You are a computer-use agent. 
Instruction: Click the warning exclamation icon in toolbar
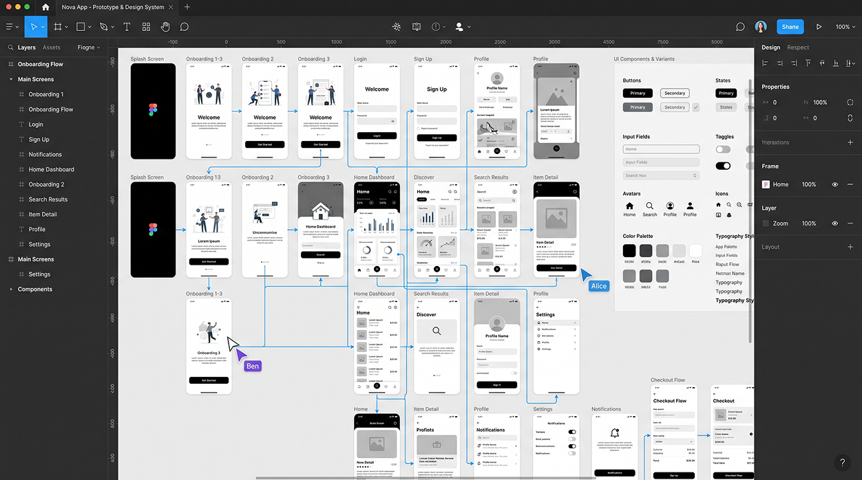436,27
